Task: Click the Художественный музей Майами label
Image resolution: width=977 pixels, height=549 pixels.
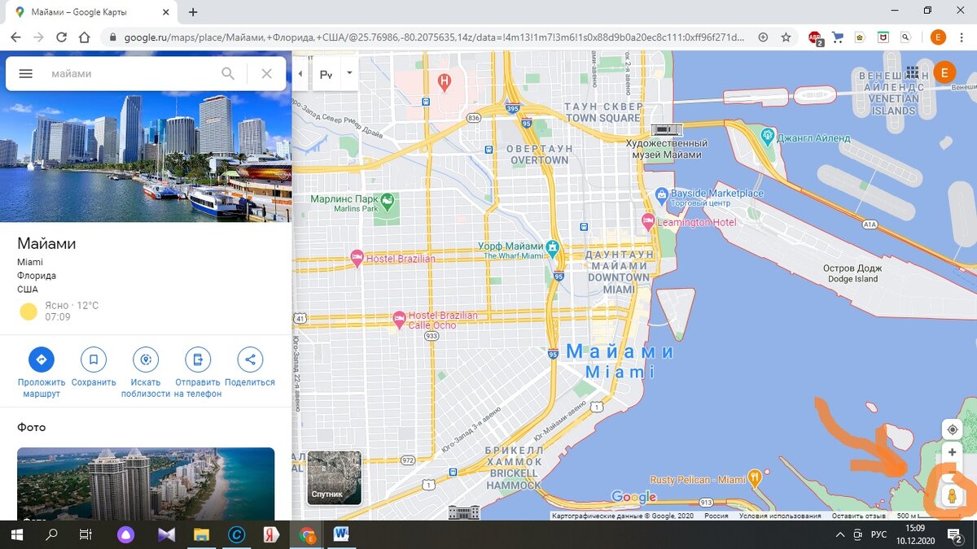Action: (667, 149)
